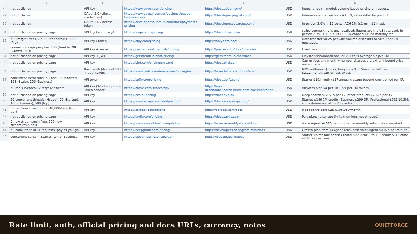Open Twilio docs SMS link
Screen dimensions: 417x234
[x=230, y=71]
